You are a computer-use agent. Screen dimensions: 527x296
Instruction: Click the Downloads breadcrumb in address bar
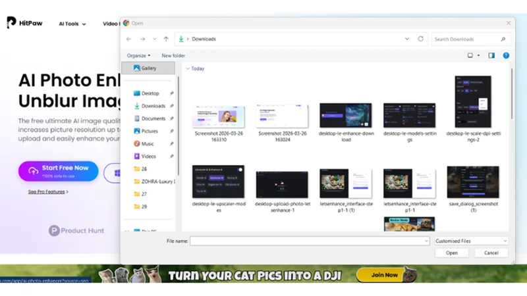(204, 39)
